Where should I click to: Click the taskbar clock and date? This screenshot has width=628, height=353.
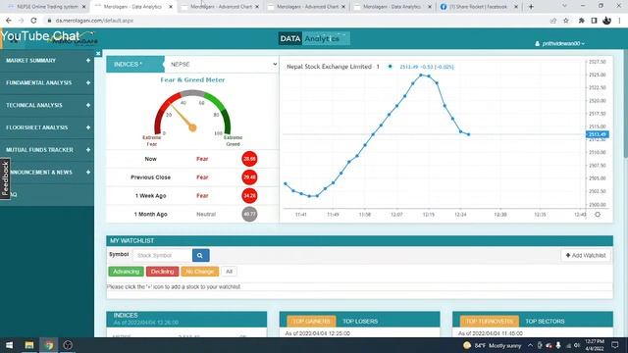pyautogui.click(x=595, y=345)
